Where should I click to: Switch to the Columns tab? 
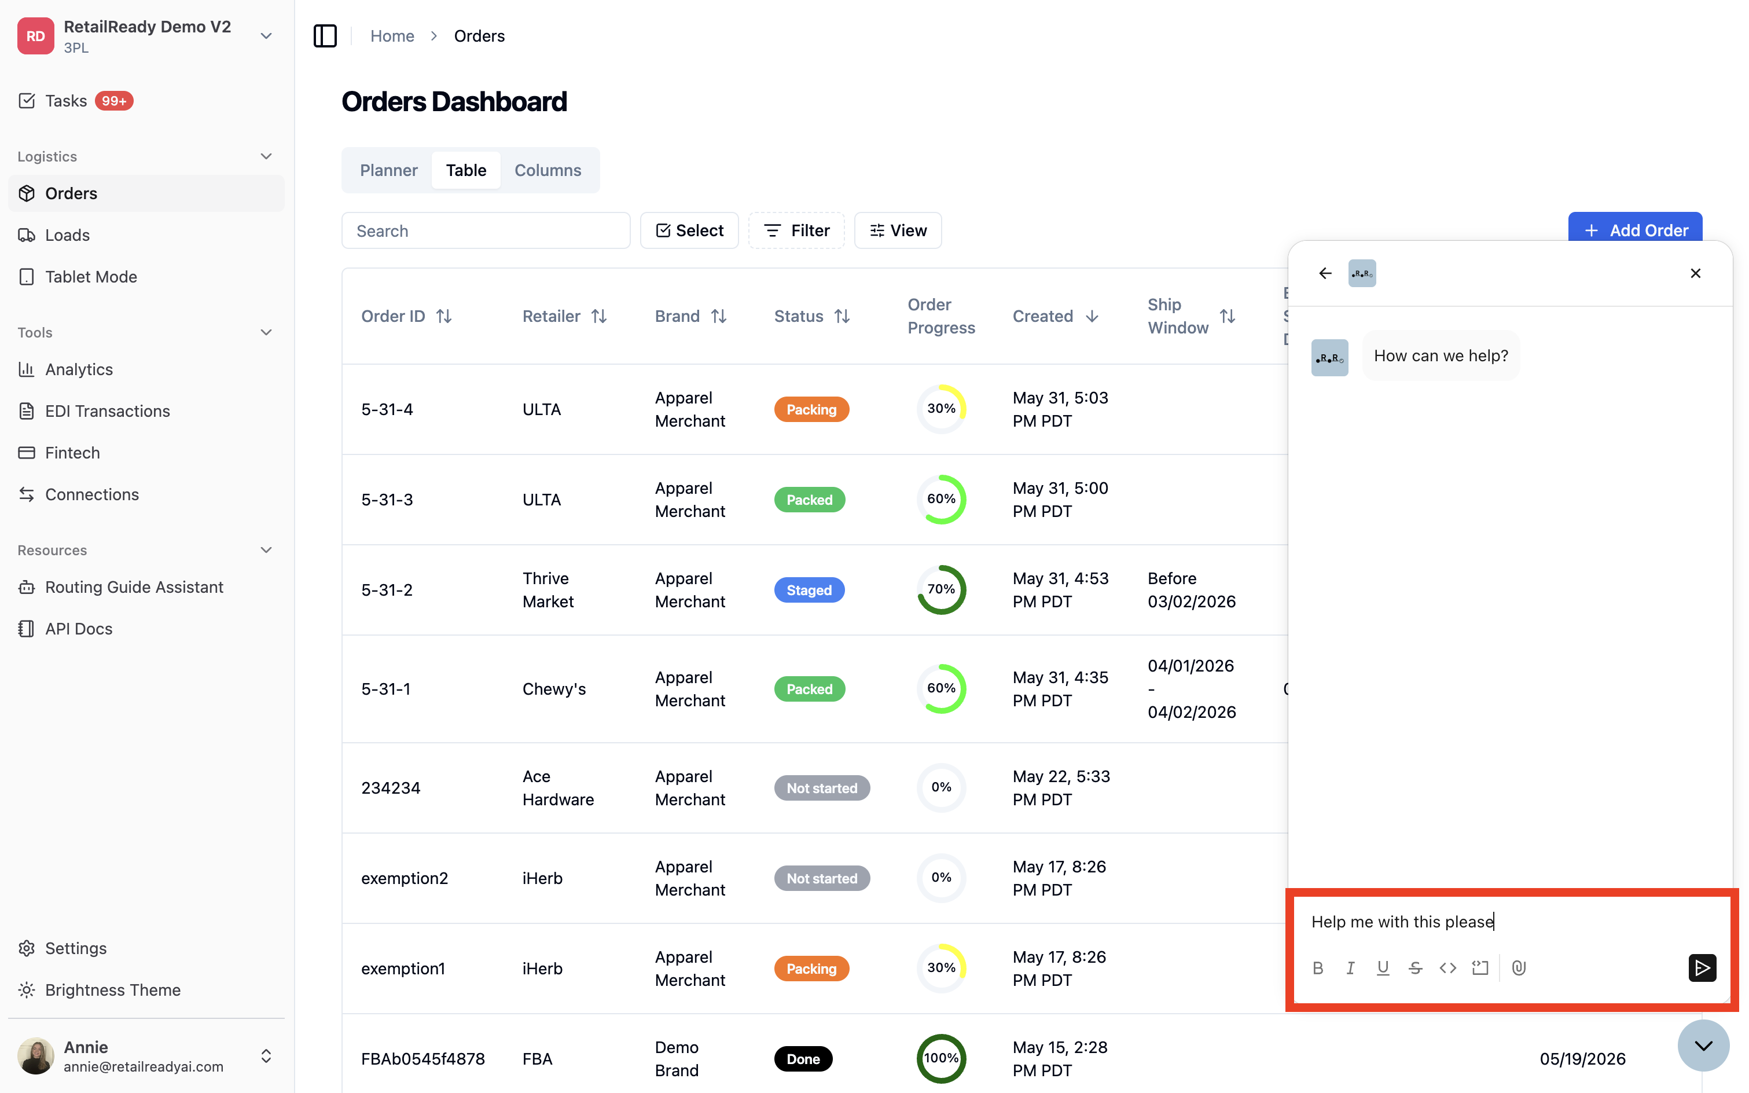pos(548,170)
